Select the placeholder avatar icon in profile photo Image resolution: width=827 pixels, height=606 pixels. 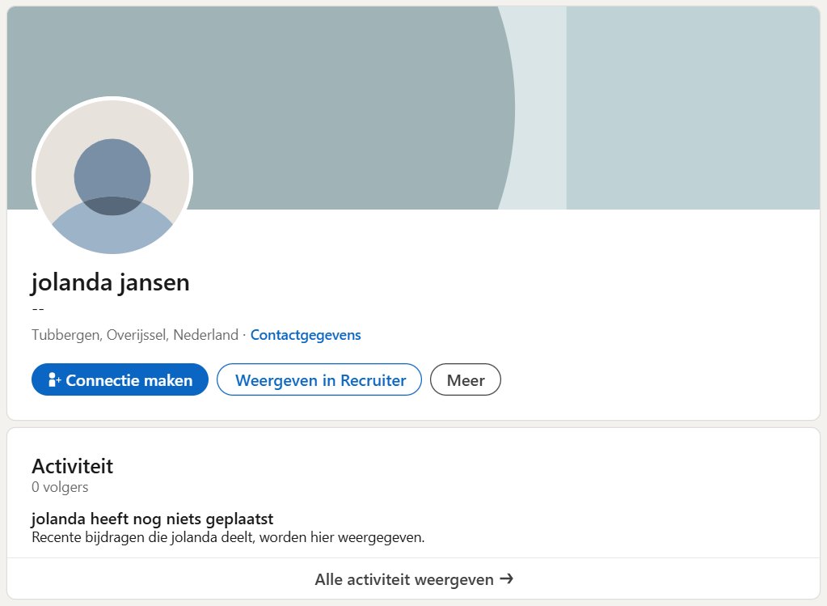click(112, 174)
